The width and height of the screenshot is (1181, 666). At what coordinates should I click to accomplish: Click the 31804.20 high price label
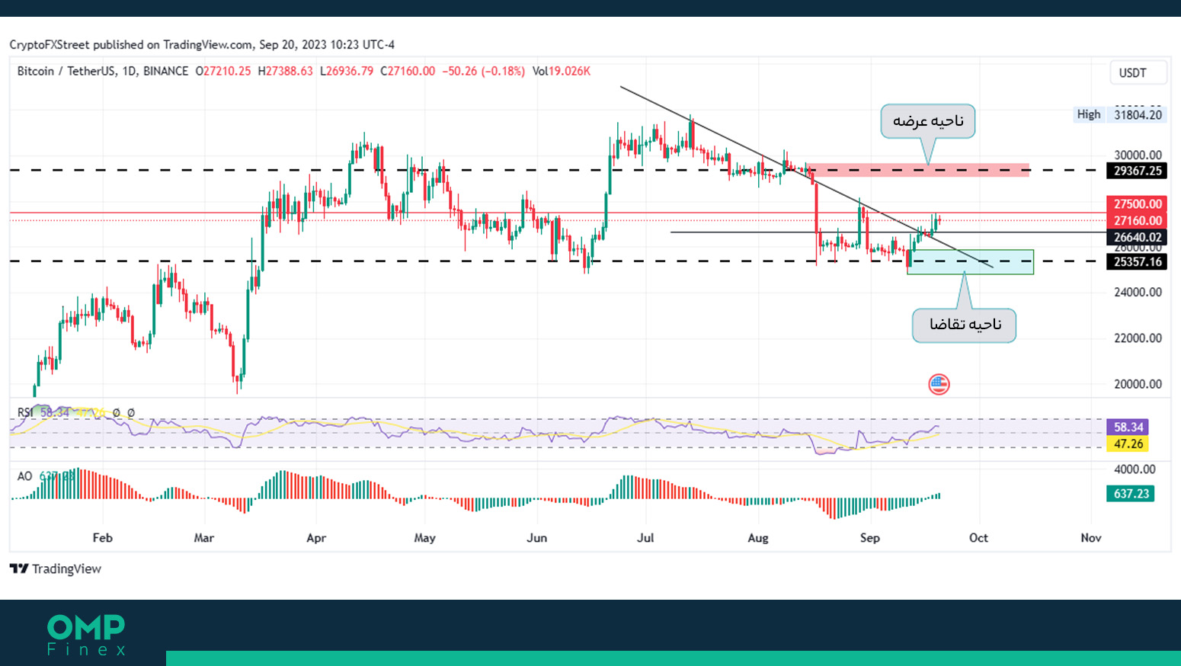(x=1138, y=115)
